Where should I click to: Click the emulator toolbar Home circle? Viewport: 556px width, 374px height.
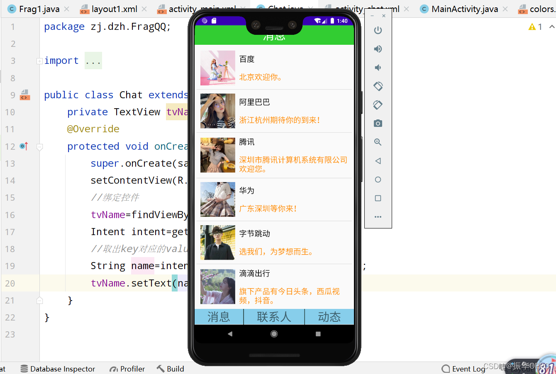pos(378,180)
